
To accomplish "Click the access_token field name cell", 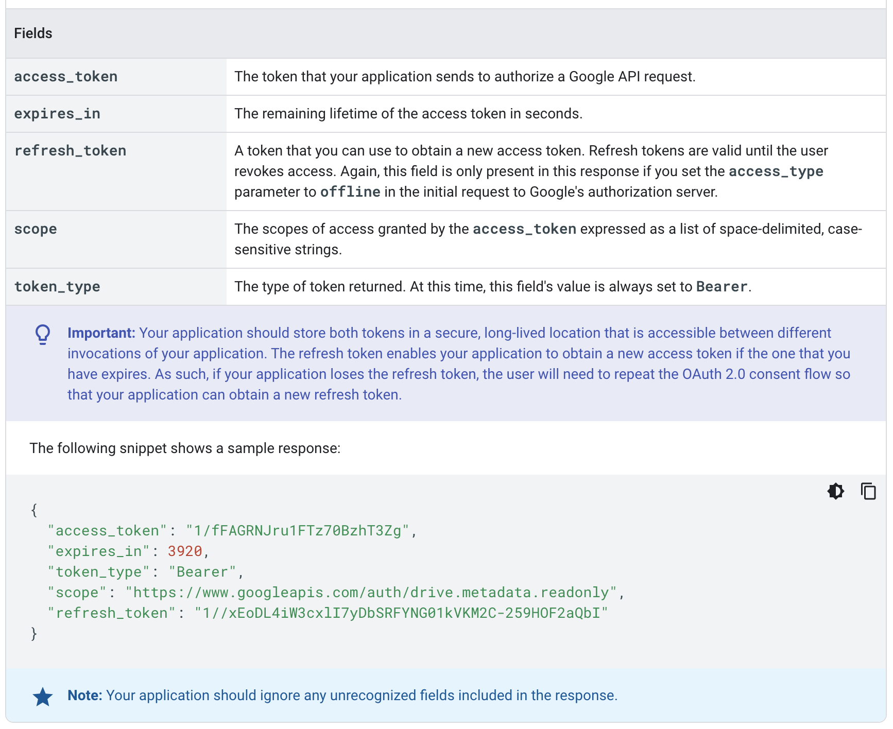I will click(x=116, y=77).
